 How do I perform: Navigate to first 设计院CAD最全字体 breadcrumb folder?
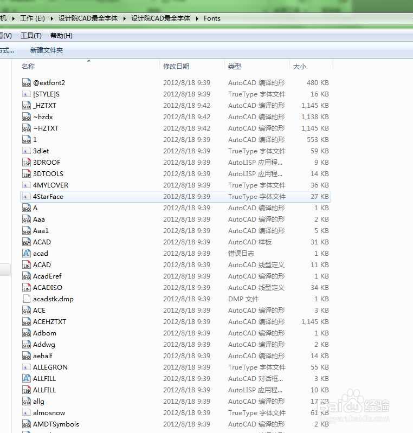[x=88, y=18]
